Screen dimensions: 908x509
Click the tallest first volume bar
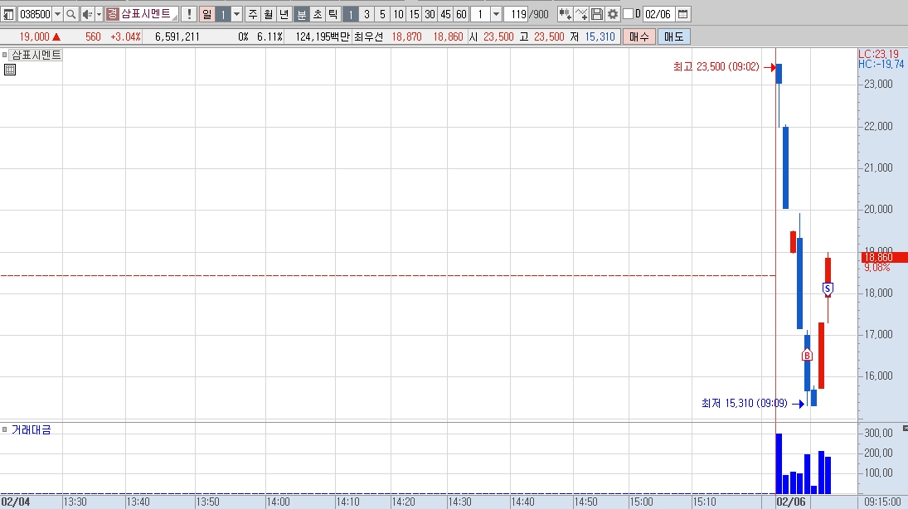(x=779, y=464)
